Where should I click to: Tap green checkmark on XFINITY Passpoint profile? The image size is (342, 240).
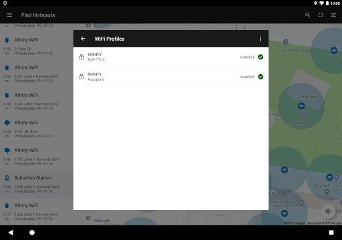pos(261,77)
